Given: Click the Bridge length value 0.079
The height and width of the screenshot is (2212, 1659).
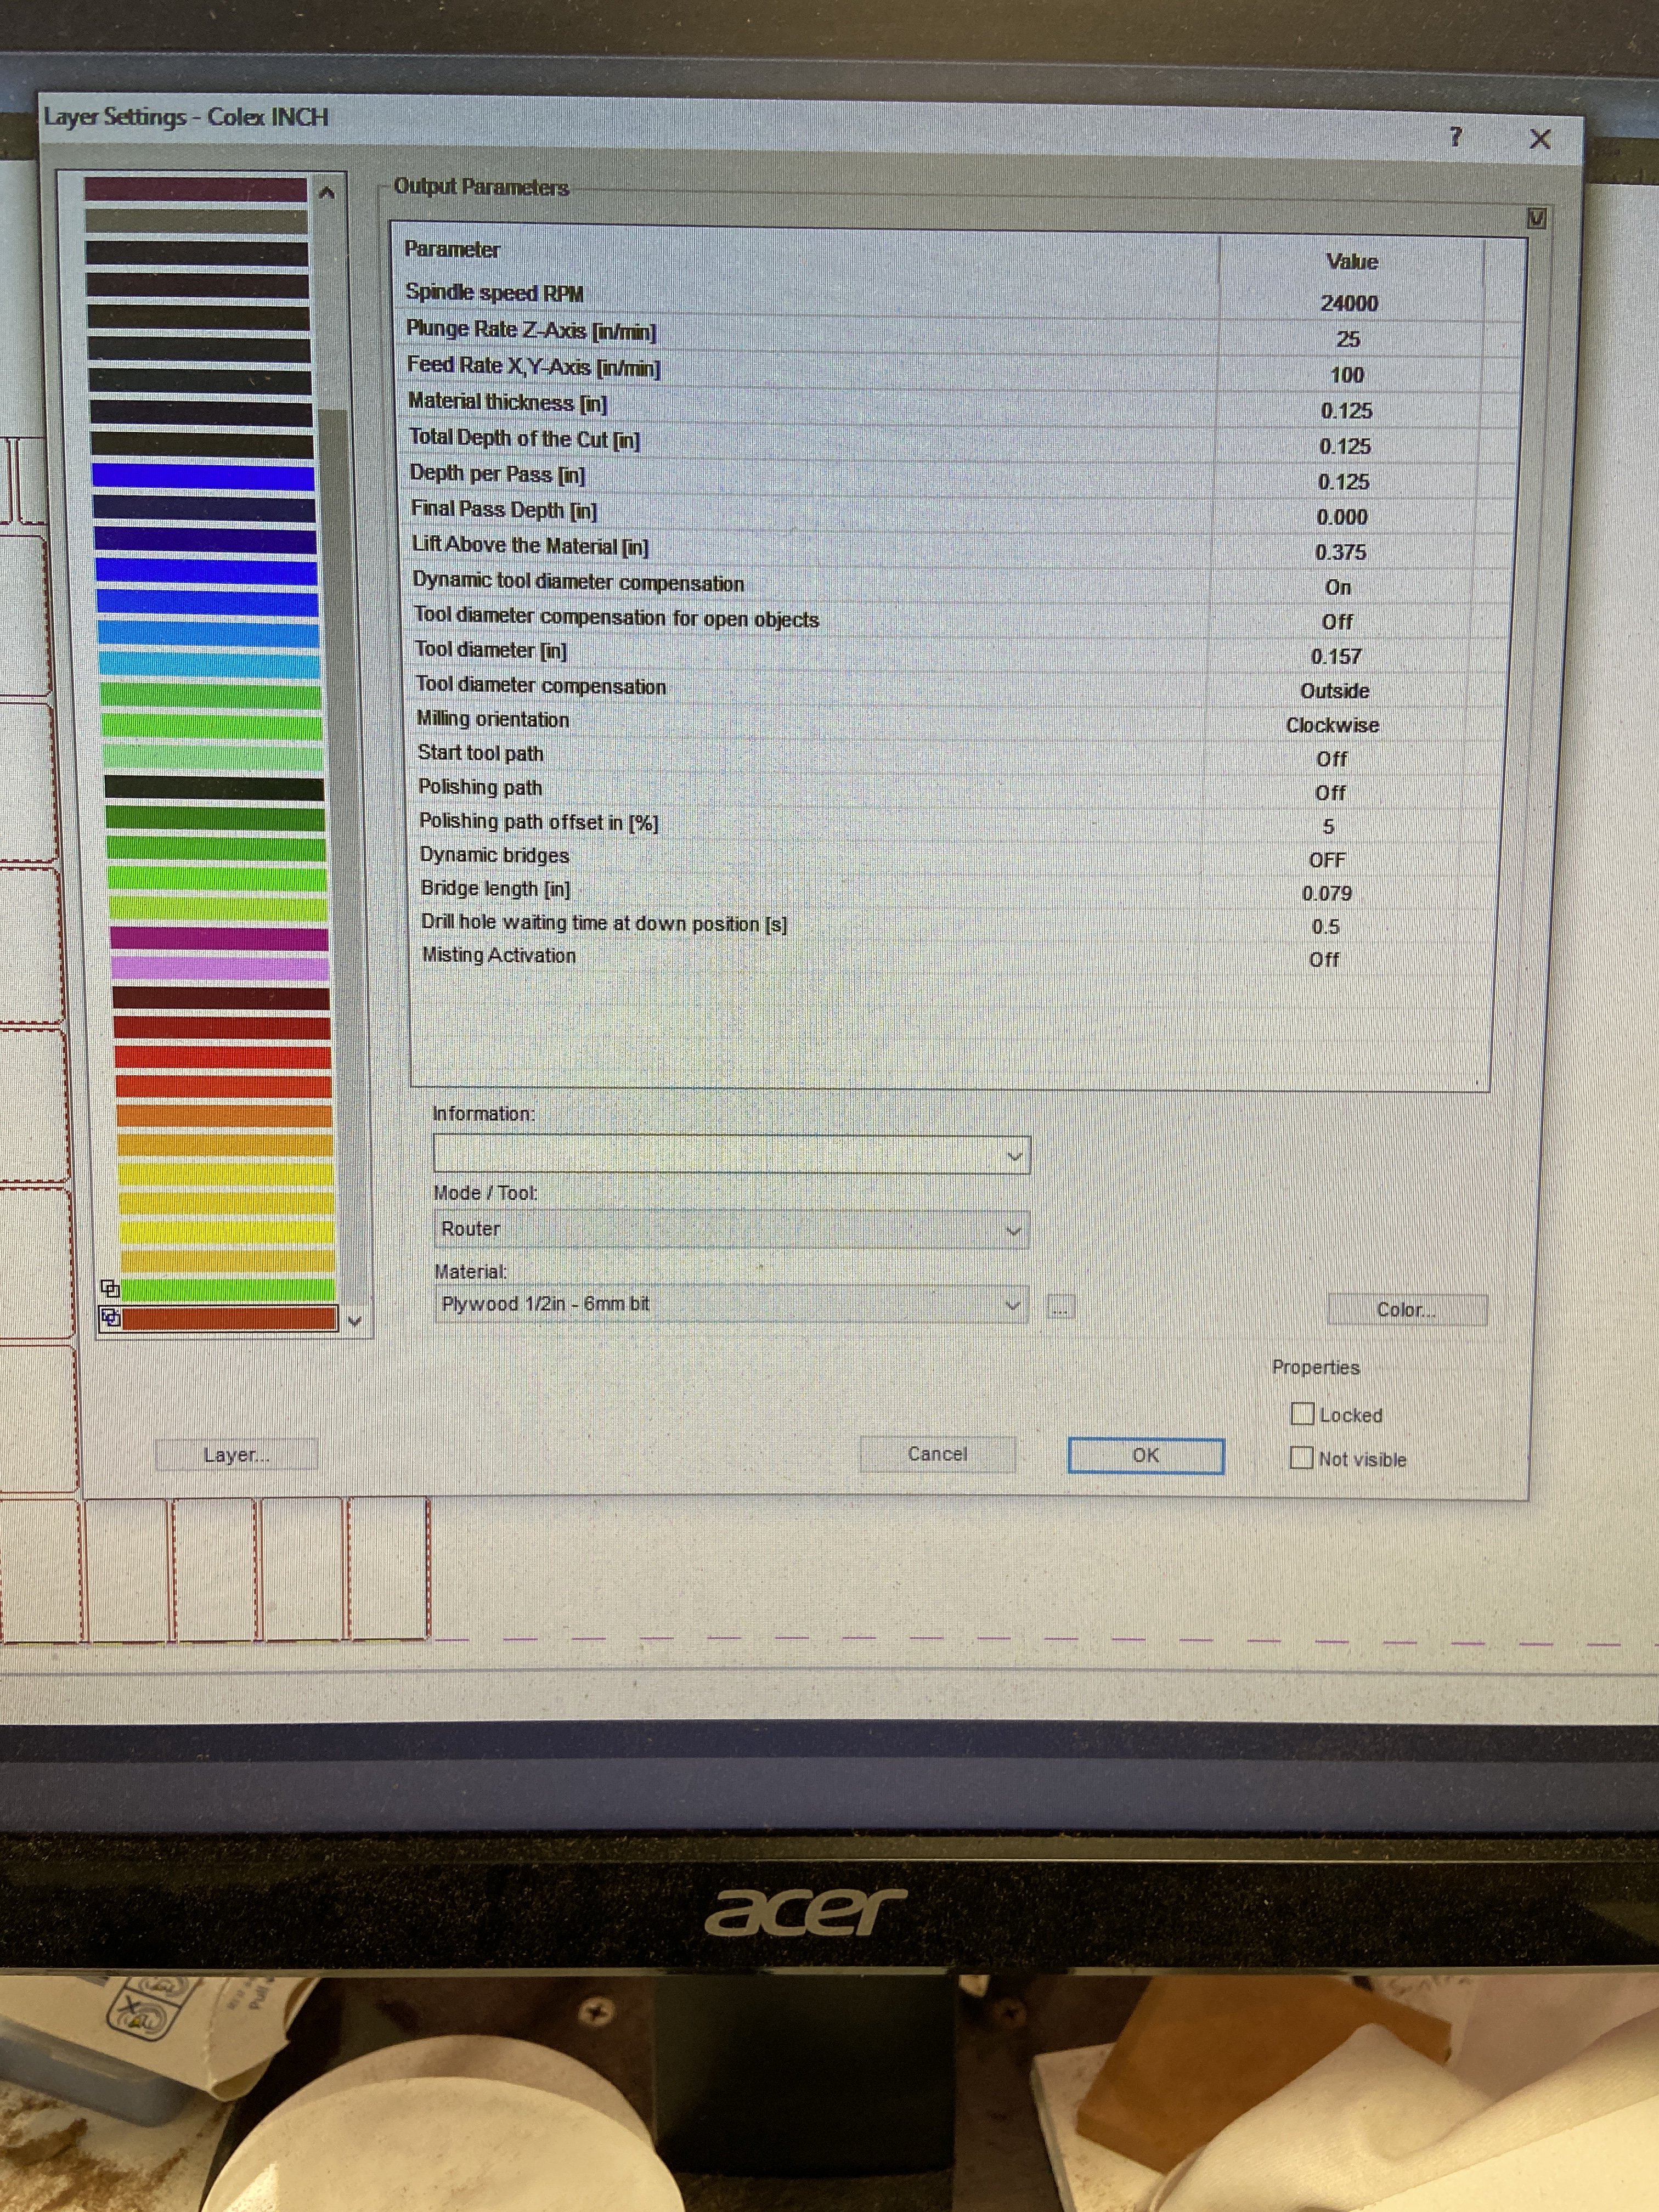Looking at the screenshot, I should click(1326, 893).
